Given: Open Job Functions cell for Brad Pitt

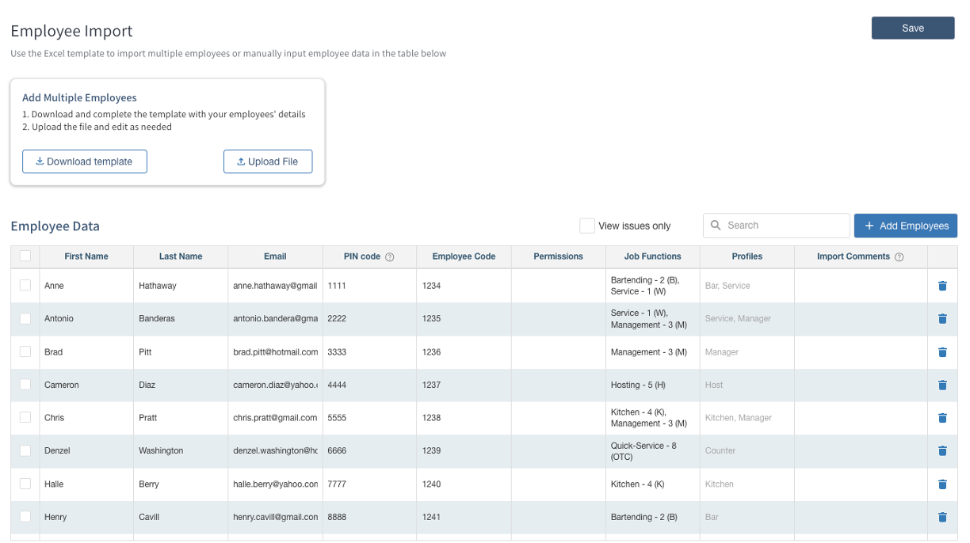Looking at the screenshot, I should click(651, 352).
